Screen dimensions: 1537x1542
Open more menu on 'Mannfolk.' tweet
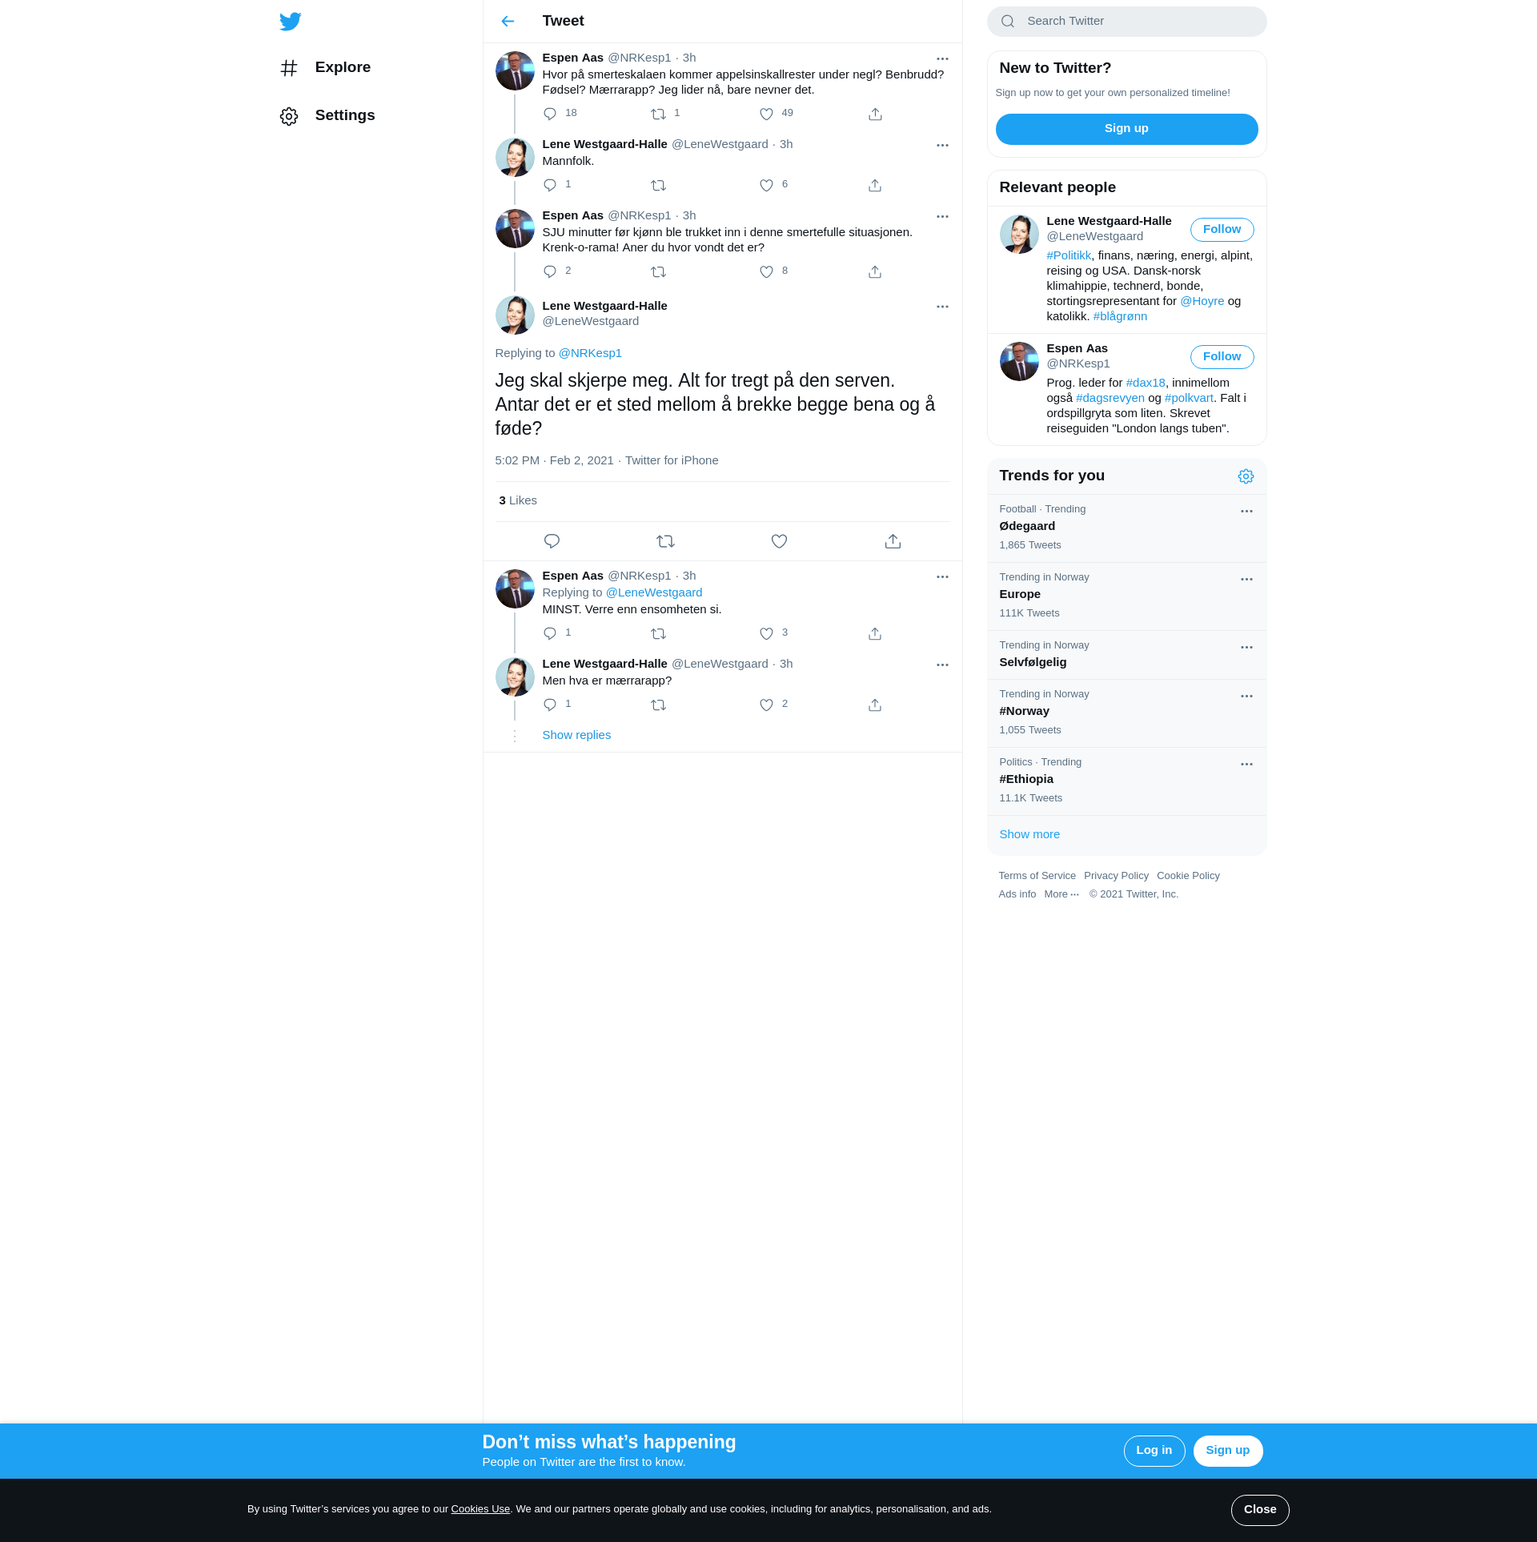point(942,145)
